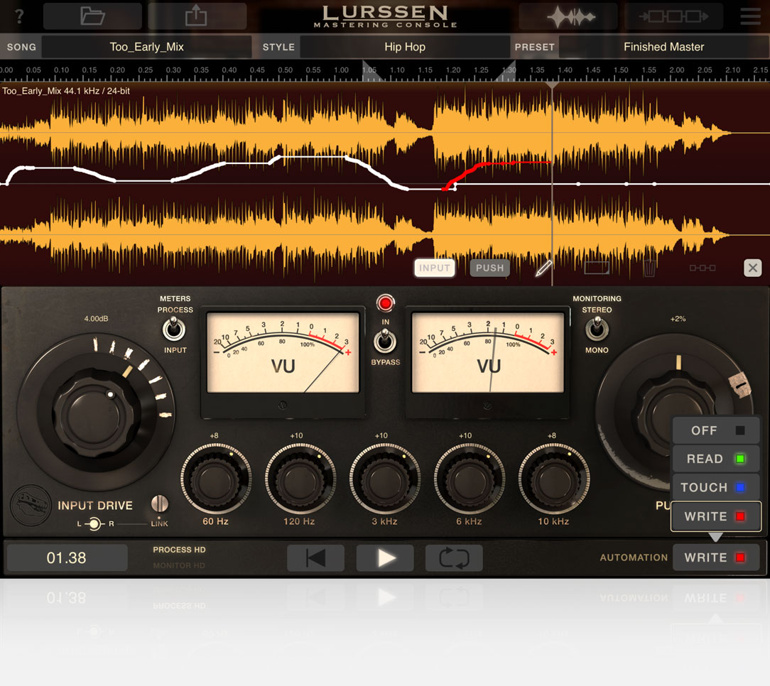Select the rectangle selection tool

point(597,267)
